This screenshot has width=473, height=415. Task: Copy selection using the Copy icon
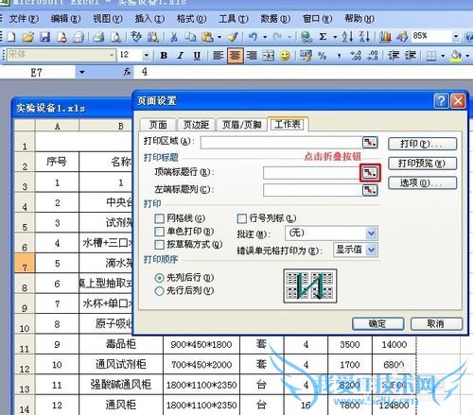pos(190,37)
